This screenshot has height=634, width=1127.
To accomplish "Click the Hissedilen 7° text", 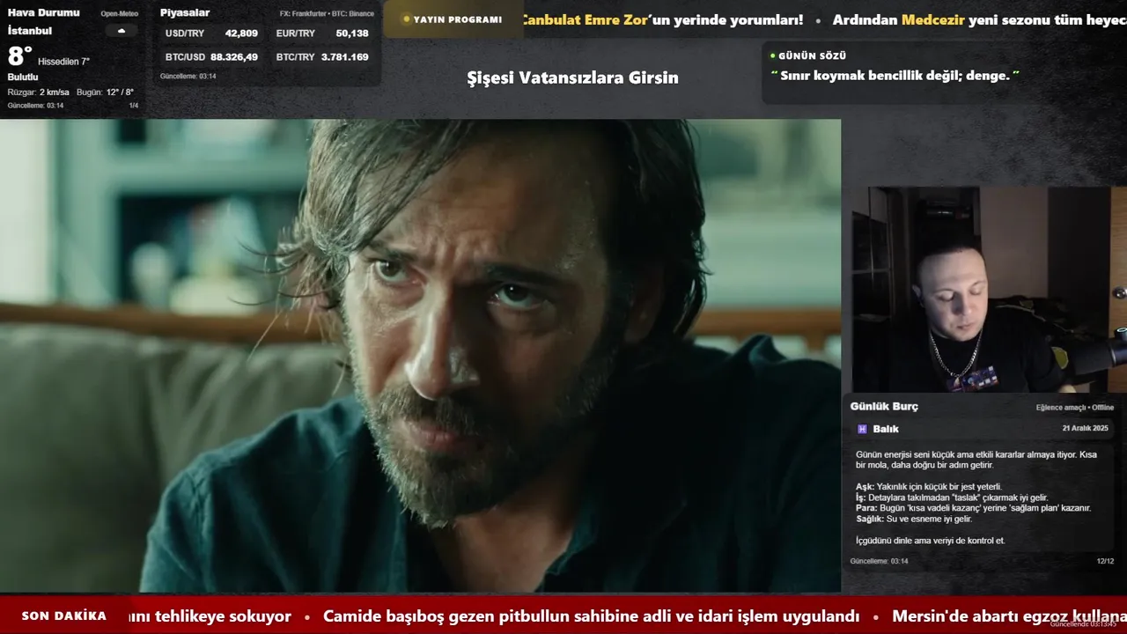I will click(x=63, y=62).
